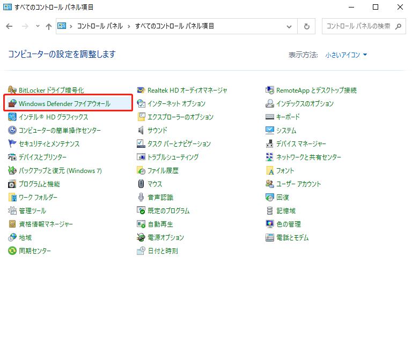This screenshot has height=339, width=412.
Task: Click the セキュリティとメンテナンス flag icon
Action: [x=12, y=144]
